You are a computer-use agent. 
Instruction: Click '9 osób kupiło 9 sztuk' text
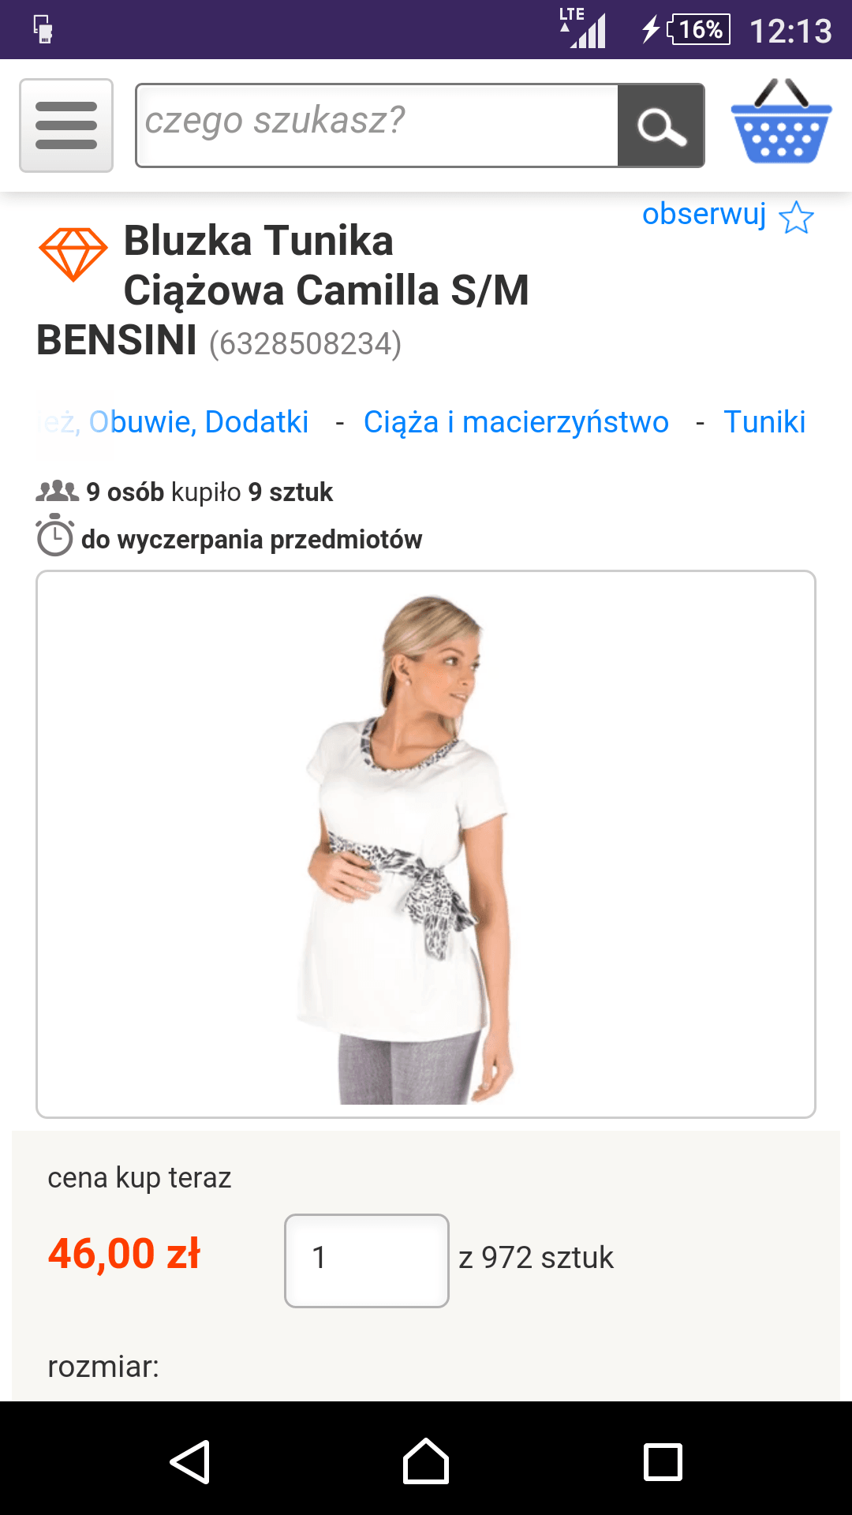(209, 492)
